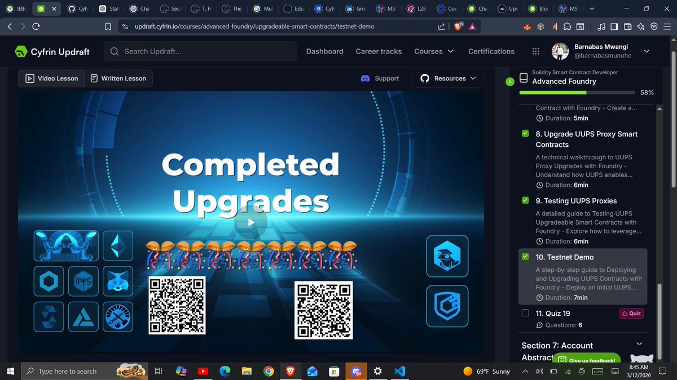Click the right QR code
The height and width of the screenshot is (380, 677).
pos(324,310)
